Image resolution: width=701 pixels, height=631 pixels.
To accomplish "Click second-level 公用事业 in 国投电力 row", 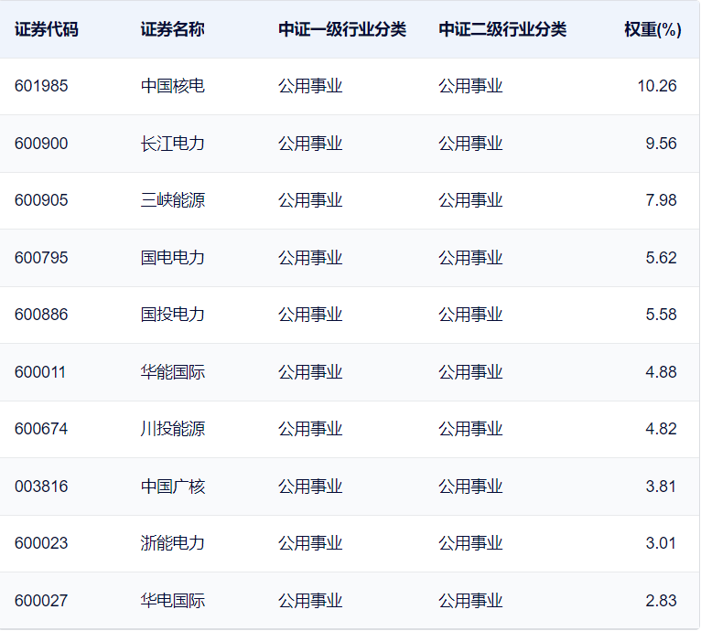I will pos(470,315).
